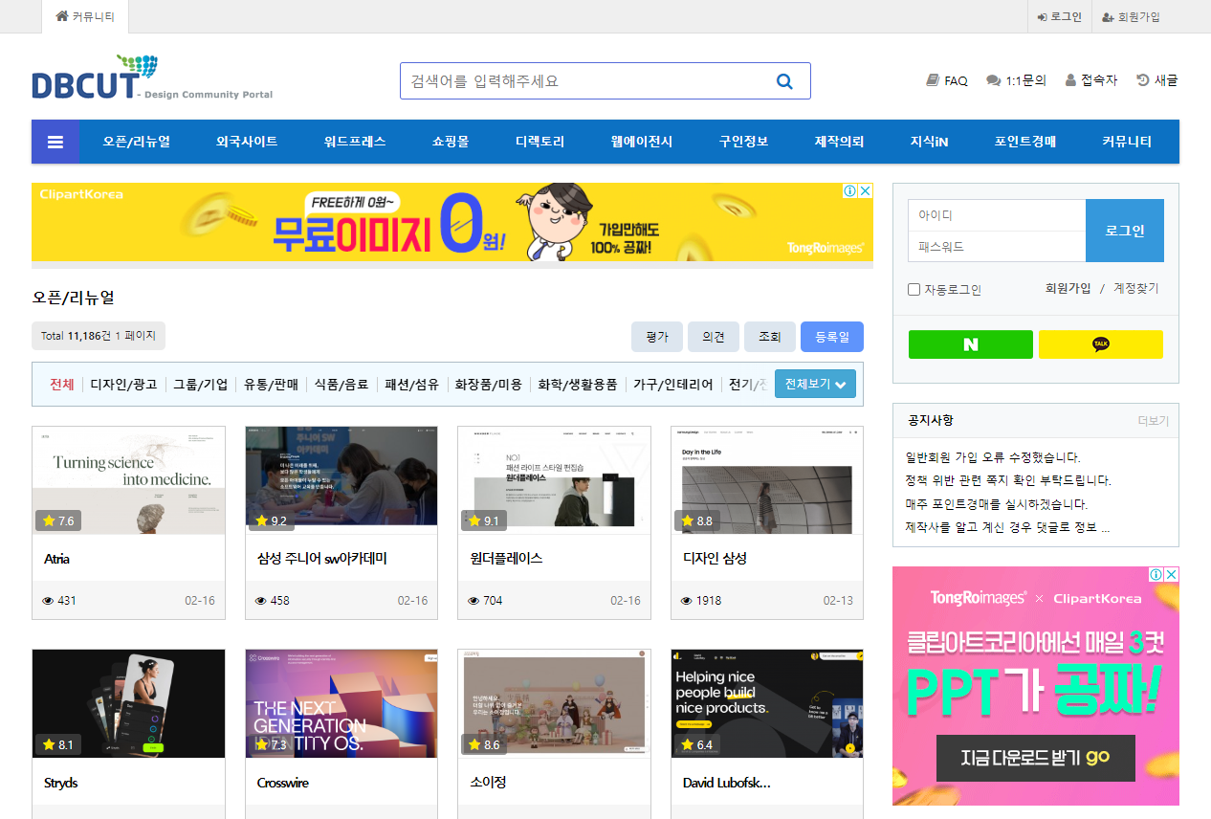Open 1:1문의 chat inquiry
This screenshot has height=819, width=1211.
click(1016, 80)
